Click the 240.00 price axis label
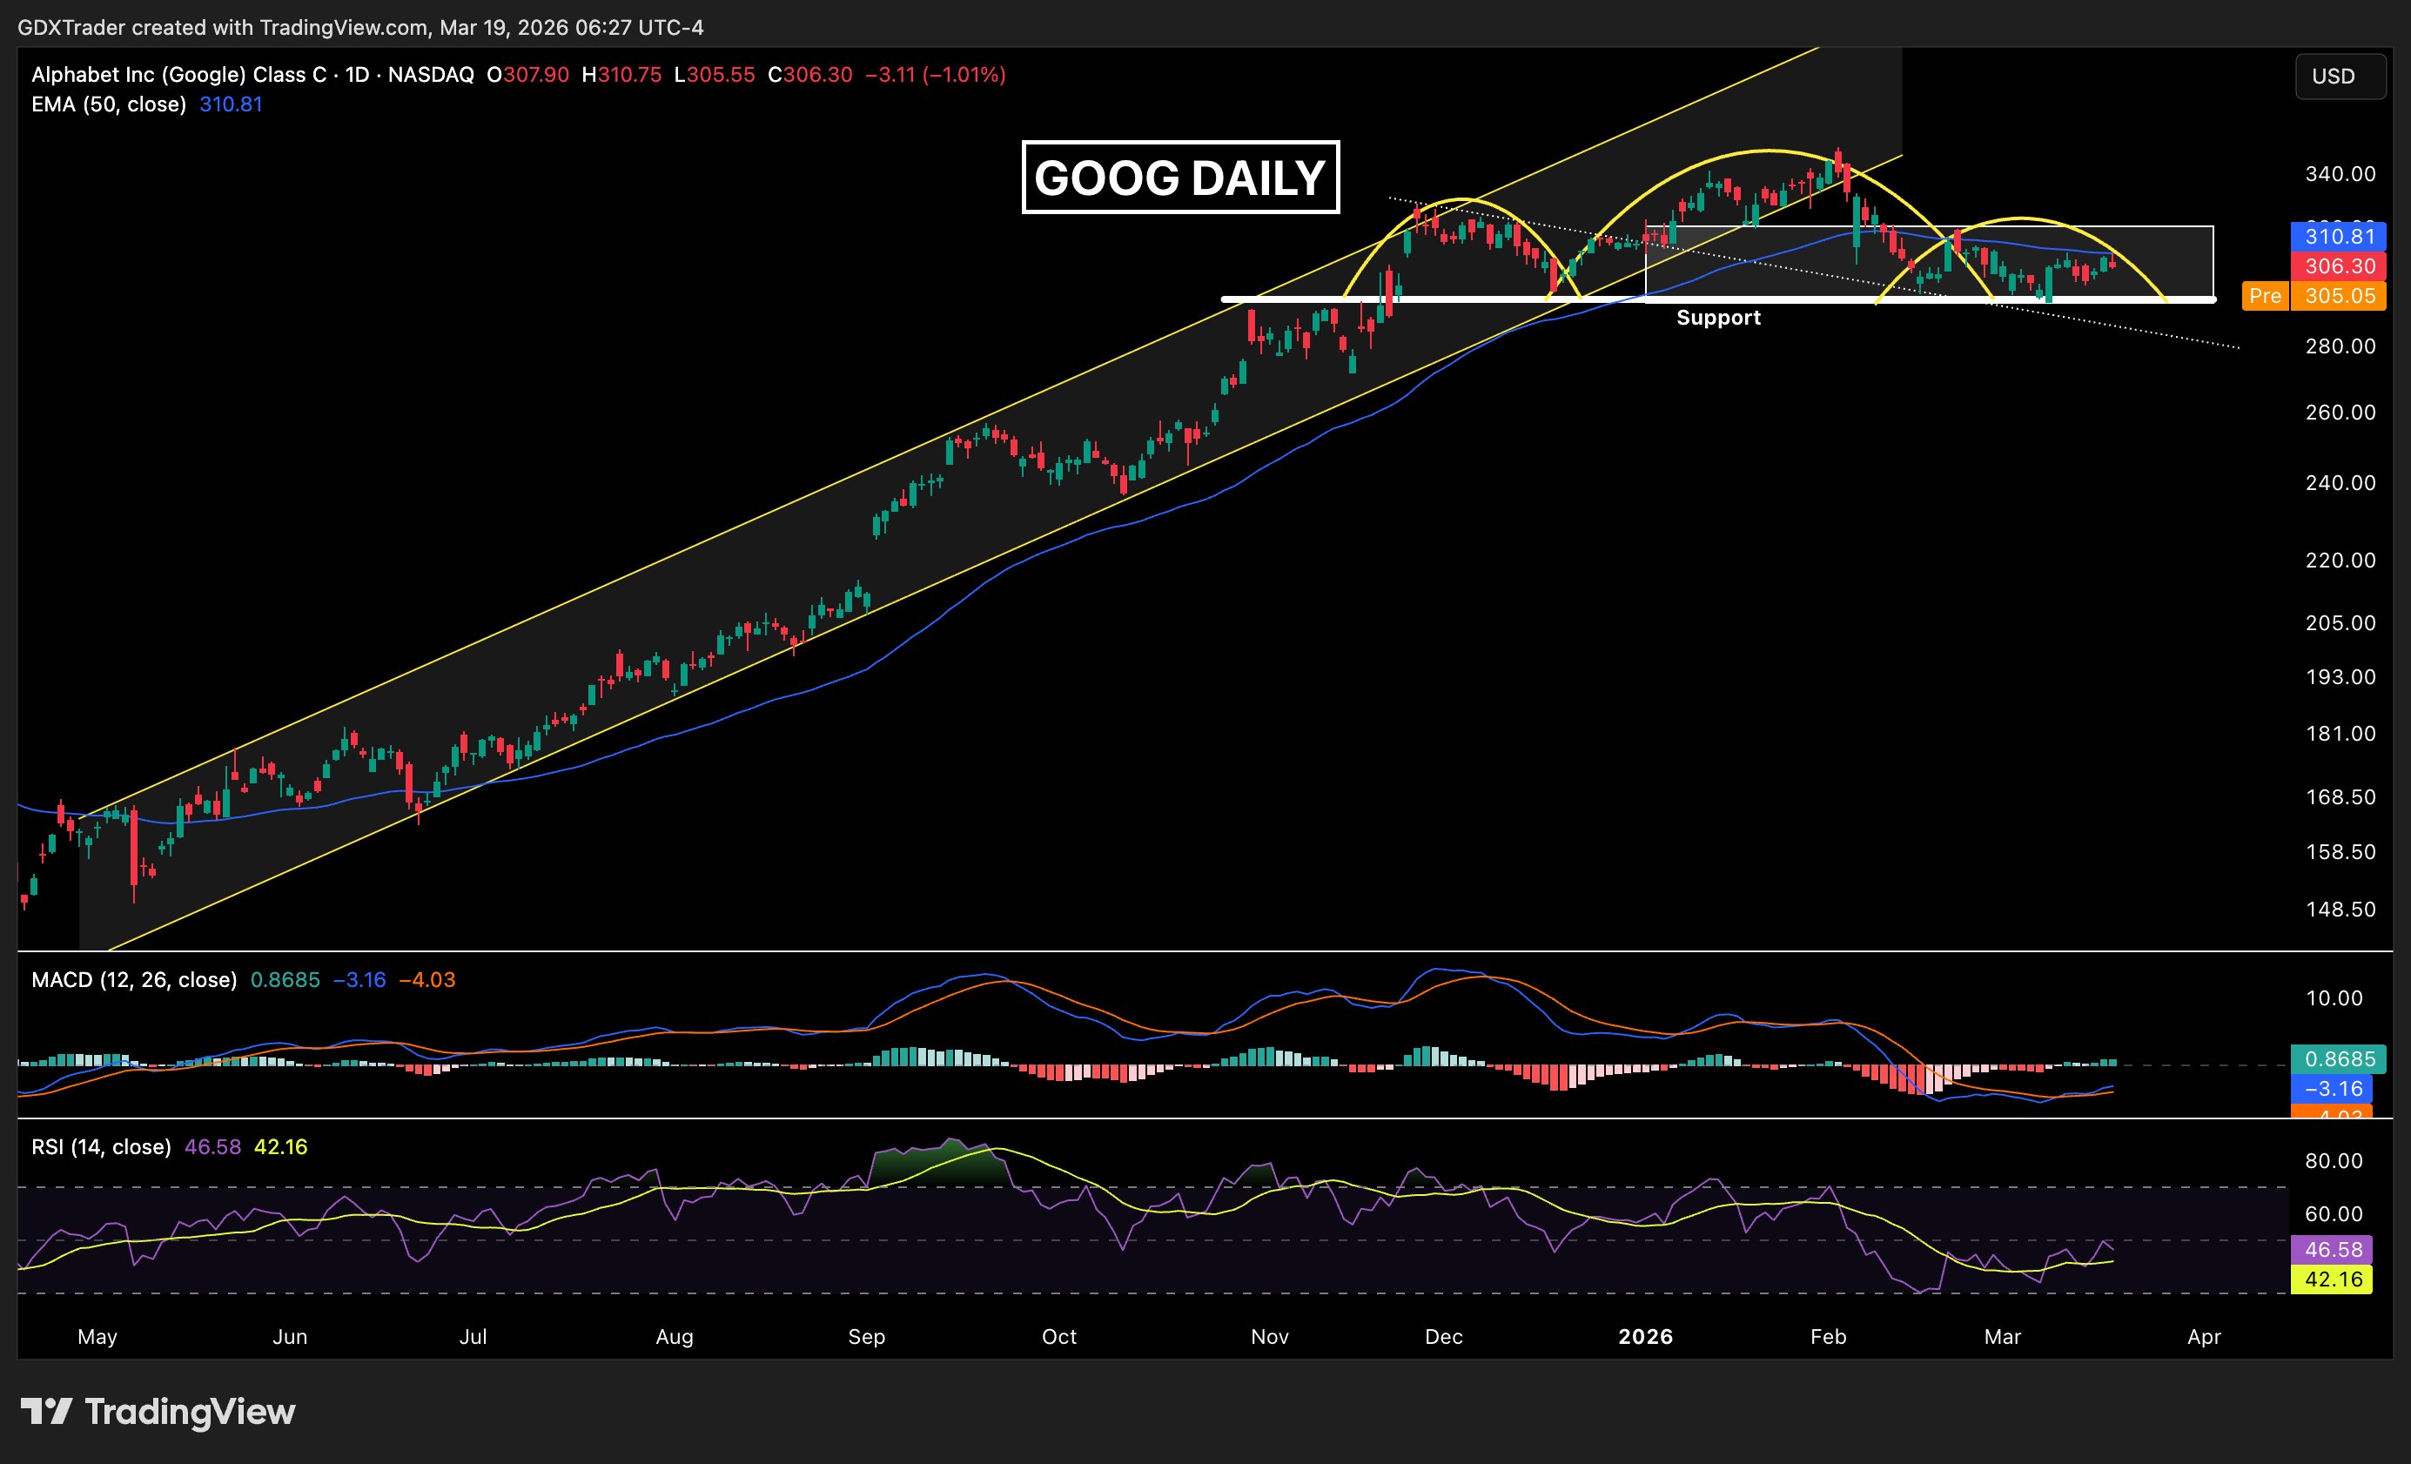 tap(2340, 482)
